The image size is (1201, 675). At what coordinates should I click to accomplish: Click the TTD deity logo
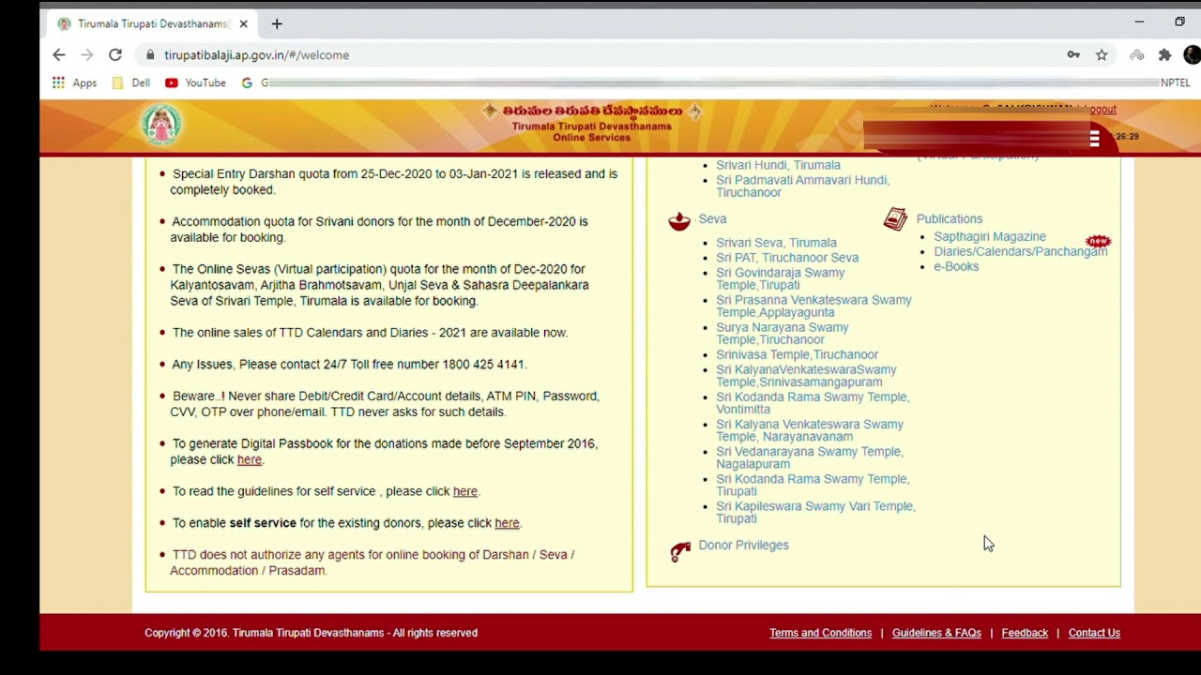coord(161,124)
